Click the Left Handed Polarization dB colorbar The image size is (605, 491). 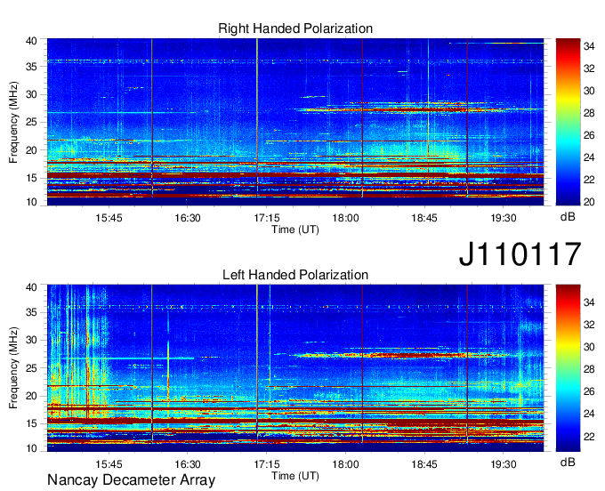click(568, 368)
